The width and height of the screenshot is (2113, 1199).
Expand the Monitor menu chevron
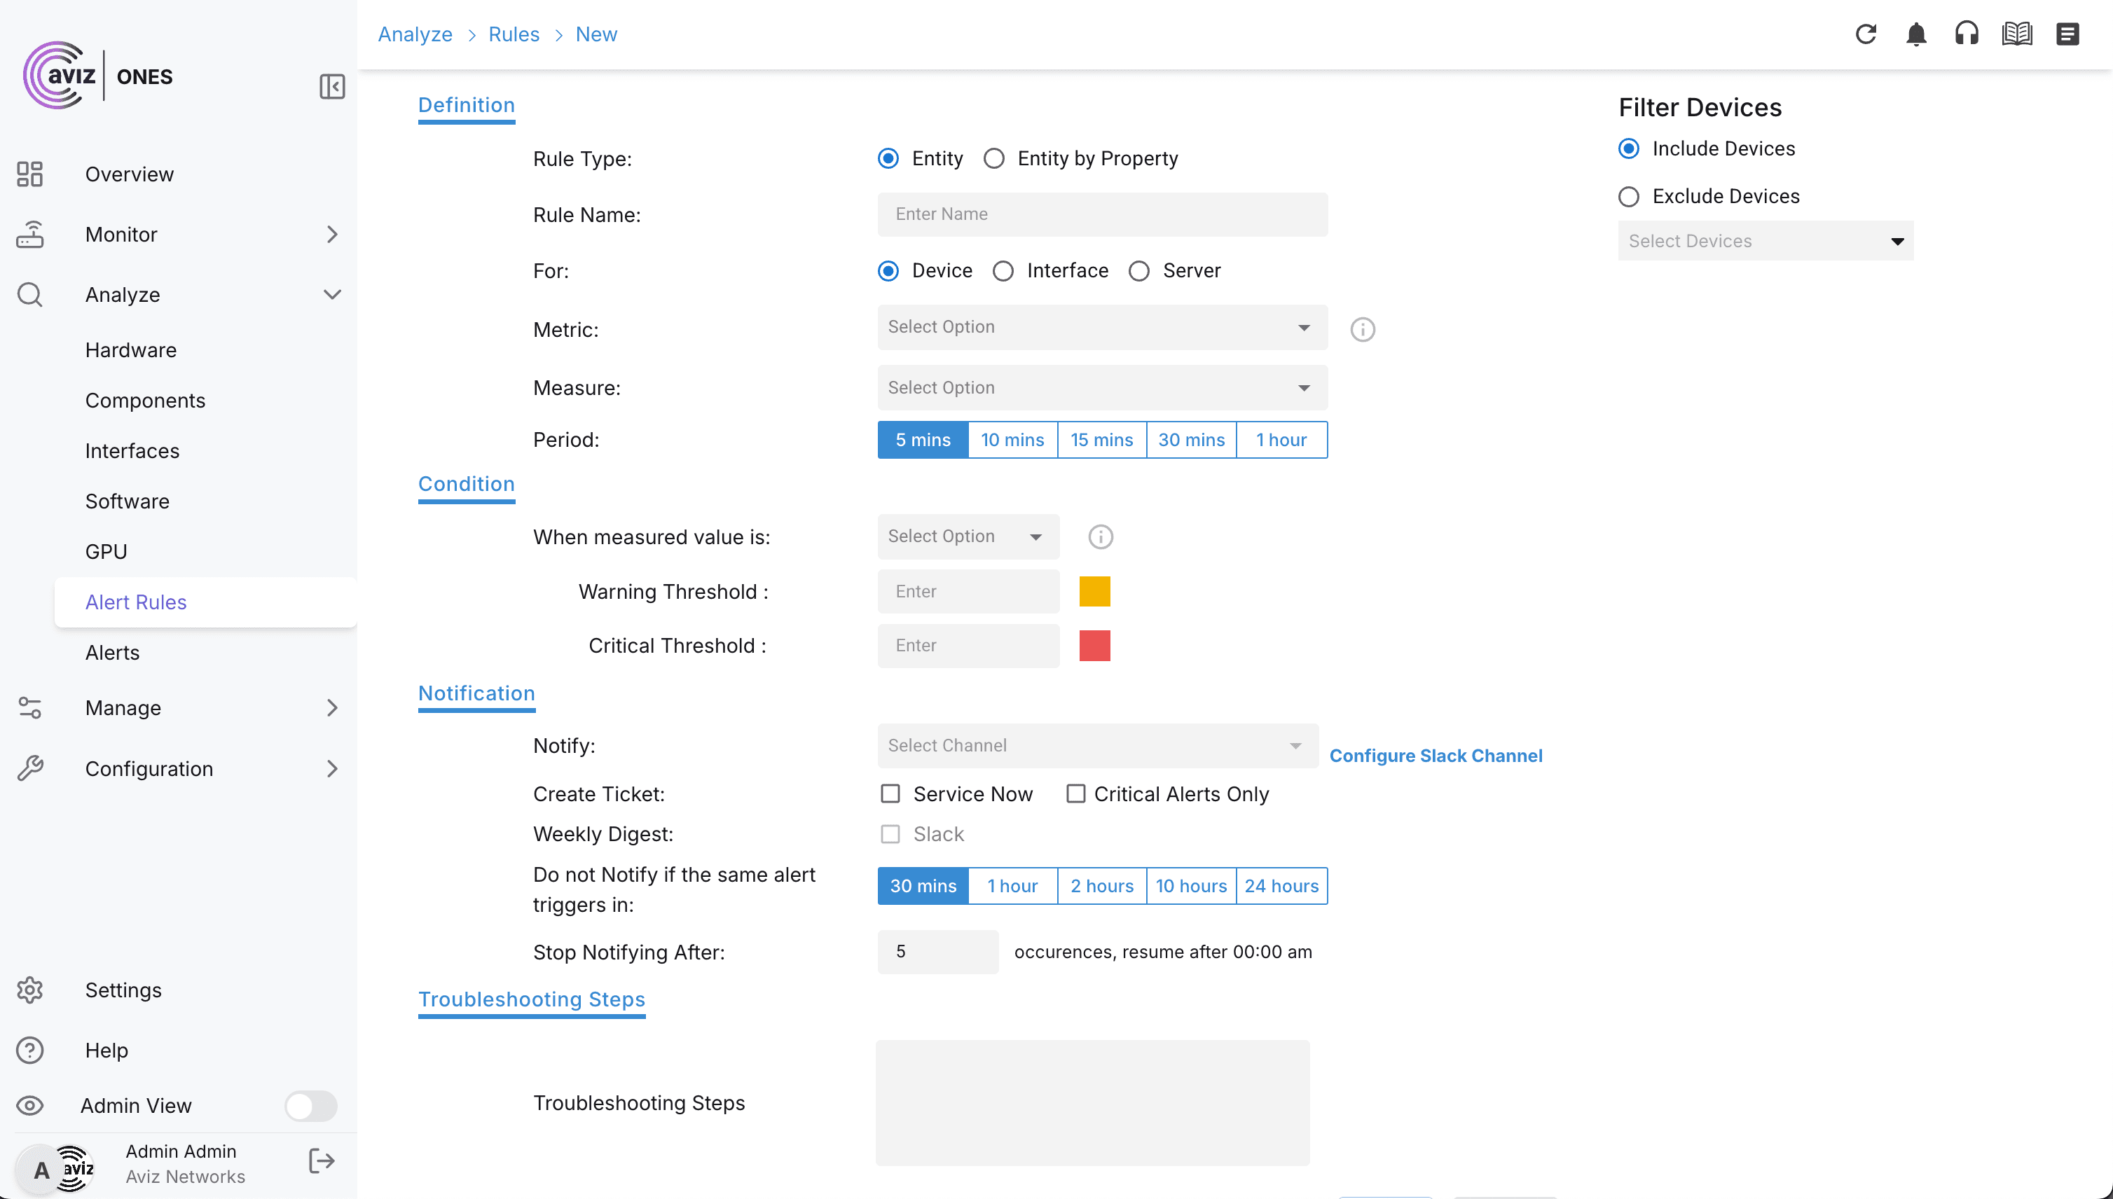(332, 235)
